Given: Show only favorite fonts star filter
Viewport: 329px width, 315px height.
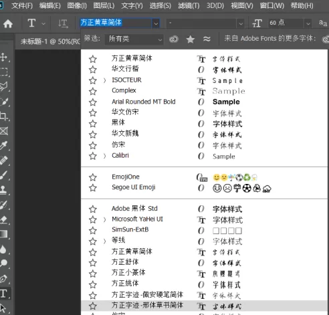Looking at the screenshot, I should pos(191,39).
